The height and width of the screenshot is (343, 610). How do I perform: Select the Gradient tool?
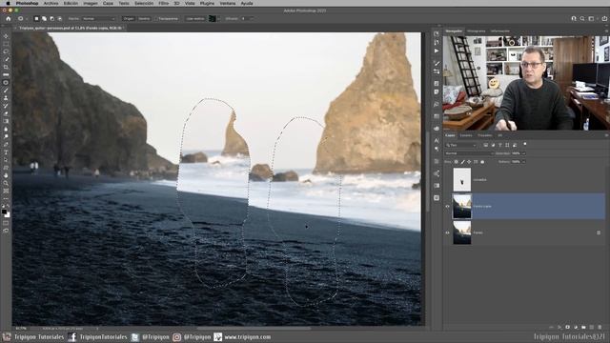click(6, 121)
